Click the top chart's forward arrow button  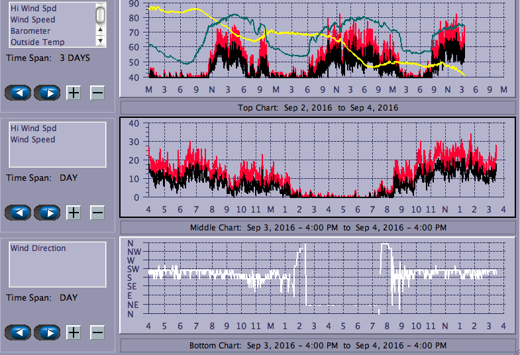[x=46, y=93]
